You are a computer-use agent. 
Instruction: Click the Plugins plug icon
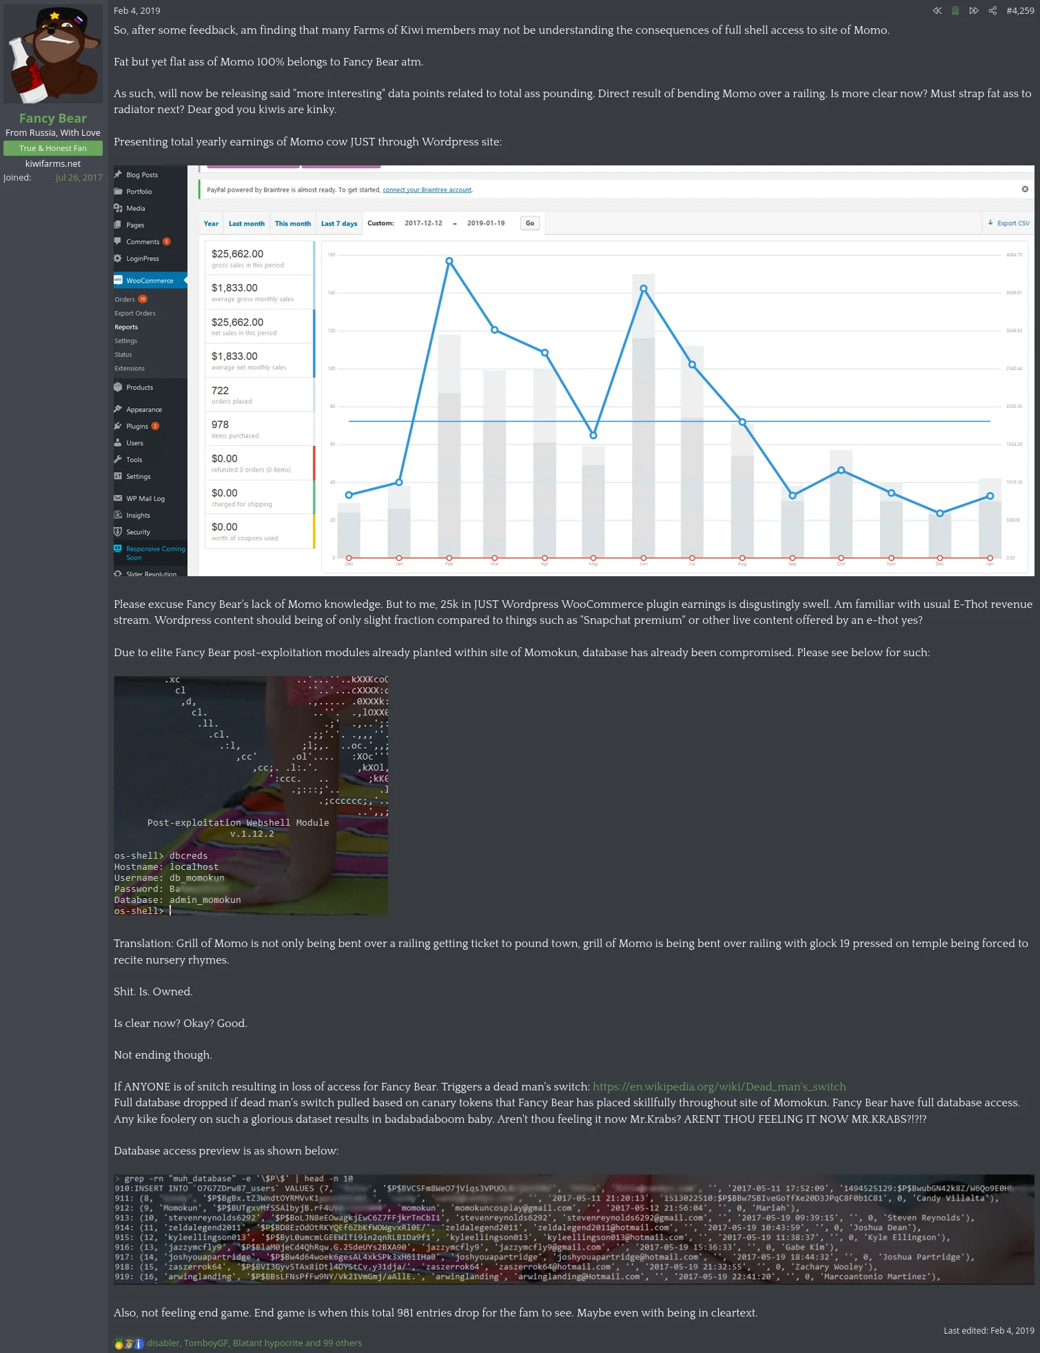118,426
